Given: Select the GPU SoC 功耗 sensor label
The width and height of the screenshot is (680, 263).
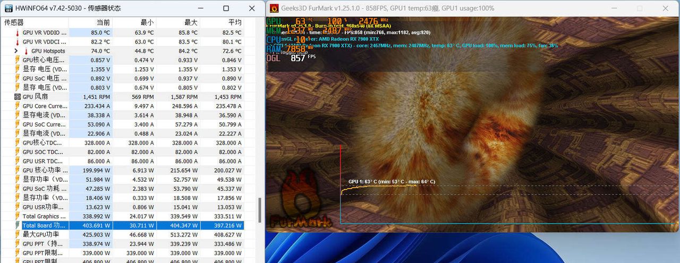Looking at the screenshot, I should click(x=45, y=188).
